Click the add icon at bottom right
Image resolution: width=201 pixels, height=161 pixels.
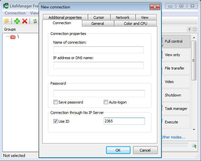[194, 146]
